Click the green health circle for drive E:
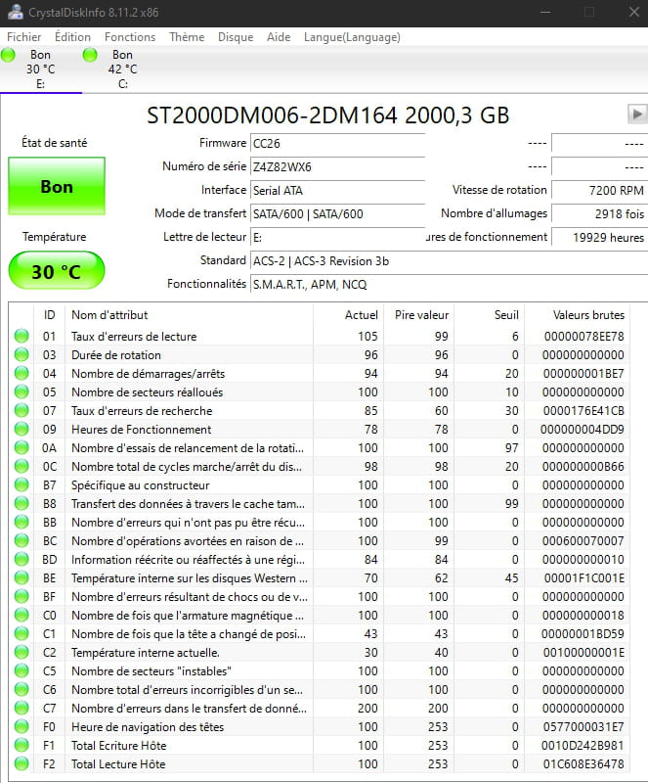This screenshot has height=783, width=648. pyautogui.click(x=9, y=56)
